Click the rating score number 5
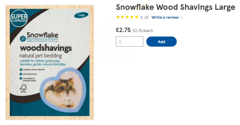Image resolution: width=240 pixels, height=125 pixels. pyautogui.click(x=141, y=17)
